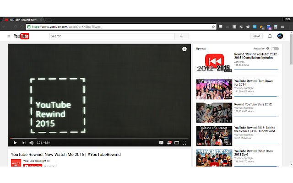The width and height of the screenshot is (293, 183).
Task: Open the channel avatar below video
Action: [16, 163]
